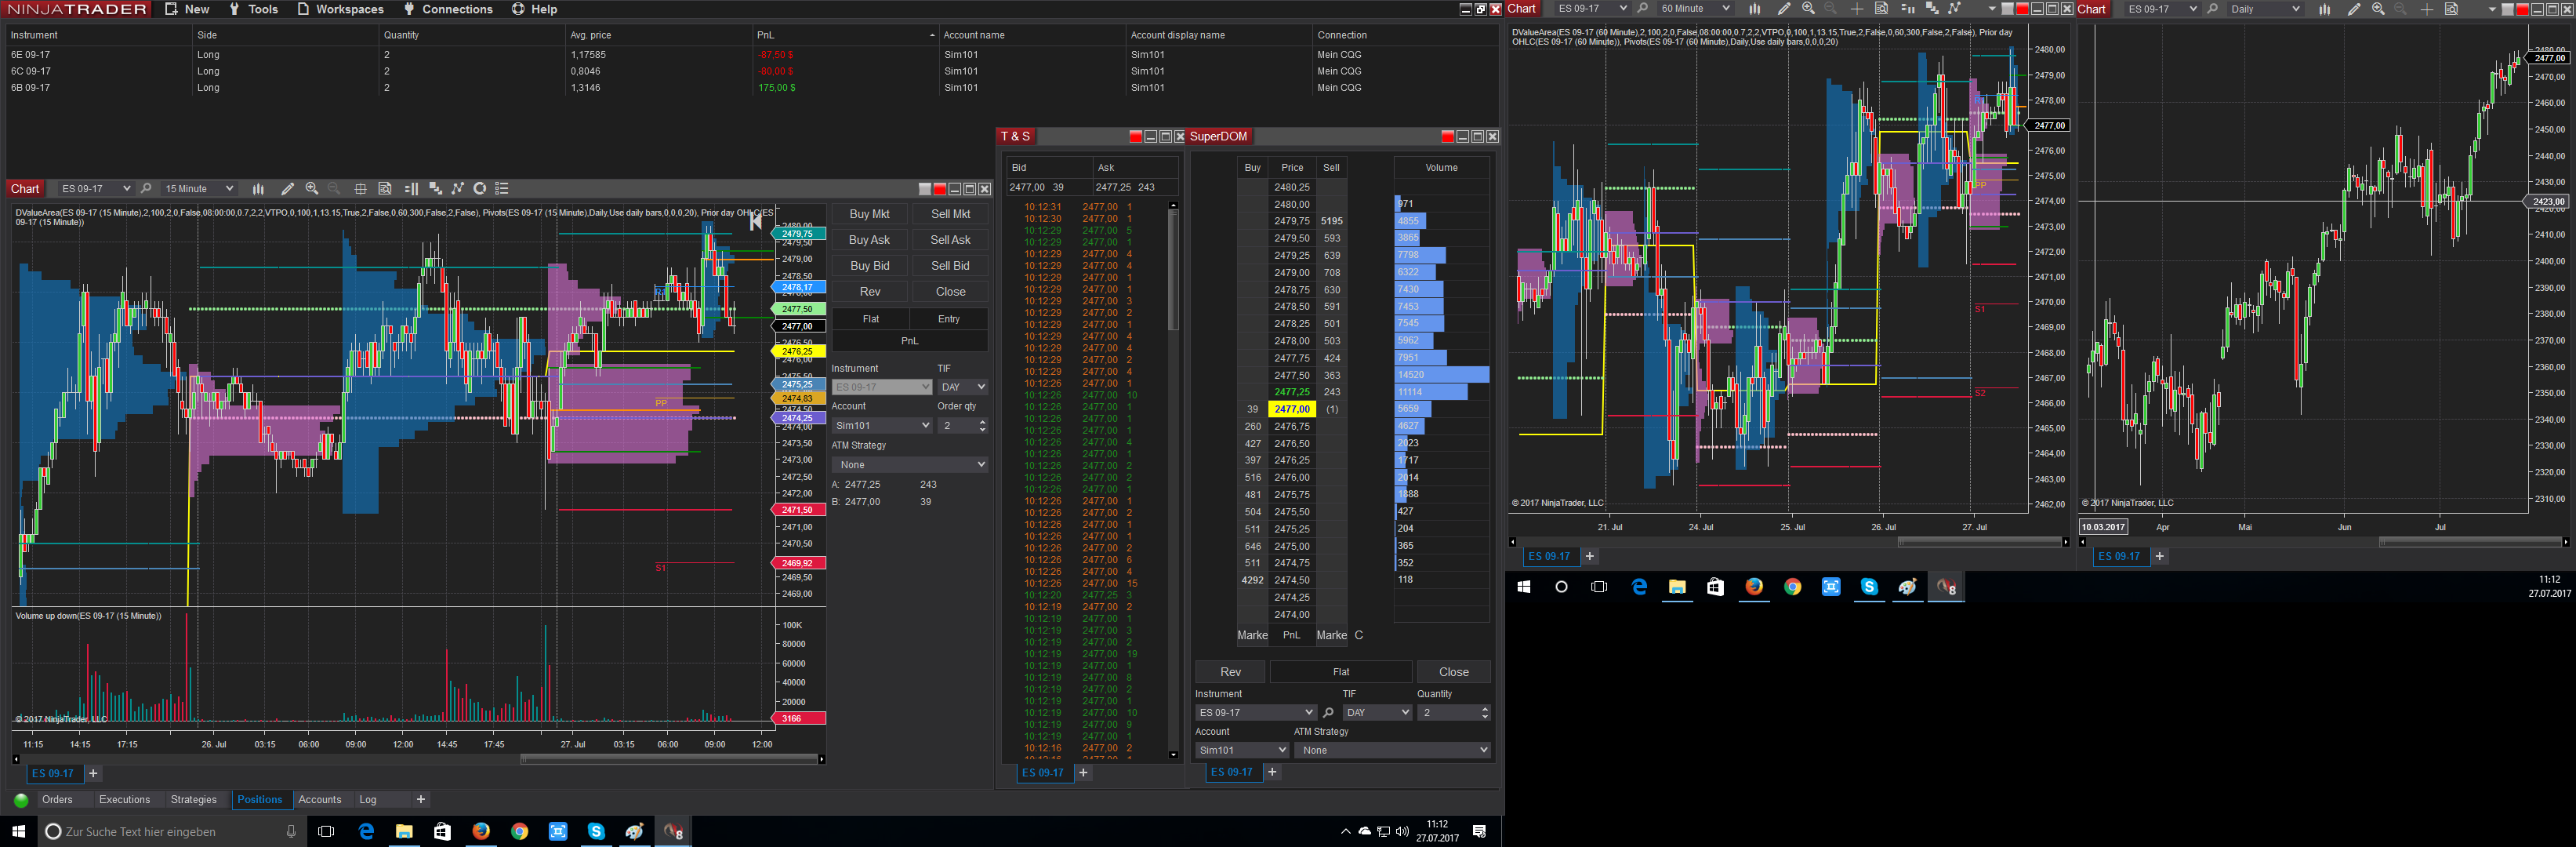The height and width of the screenshot is (847, 2576).
Task: Show the data box in 60 Minute chart
Action: coord(1881,9)
